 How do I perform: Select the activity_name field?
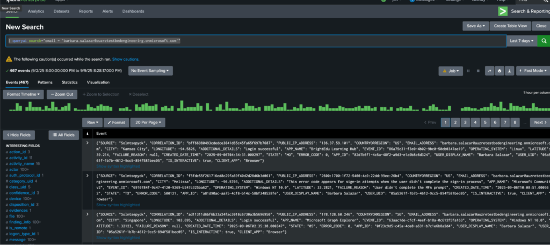tap(22, 163)
